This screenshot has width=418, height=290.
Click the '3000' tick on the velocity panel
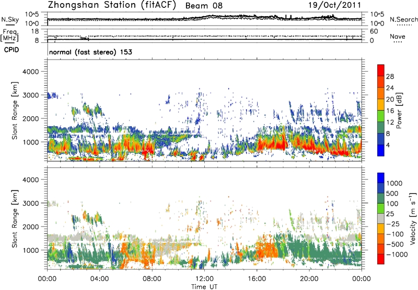pyautogui.click(x=30, y=203)
